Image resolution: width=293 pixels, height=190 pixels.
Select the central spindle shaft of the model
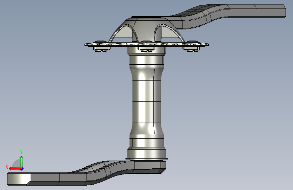tap(147, 102)
